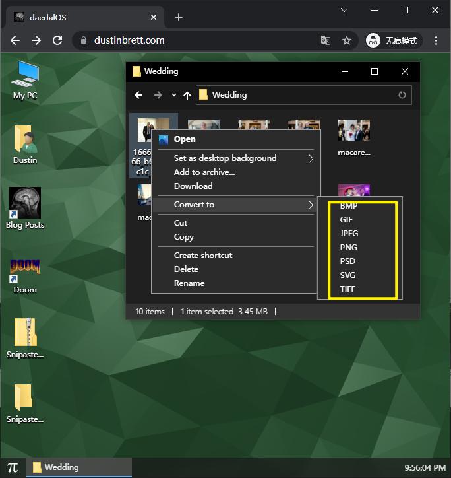Click the browser forward arrow

tap(36, 40)
